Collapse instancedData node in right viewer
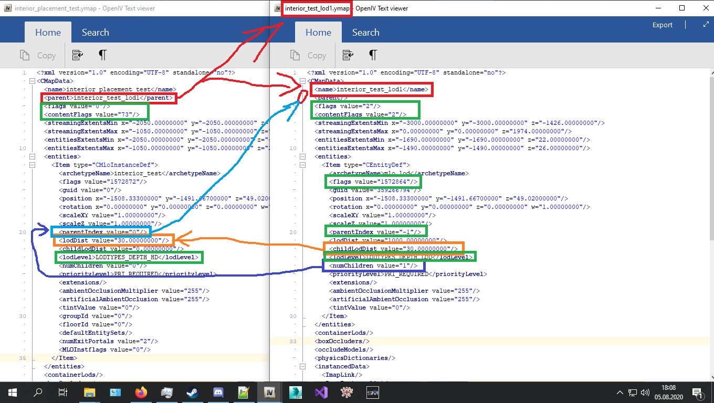This screenshot has height=403, width=714. [x=303, y=366]
